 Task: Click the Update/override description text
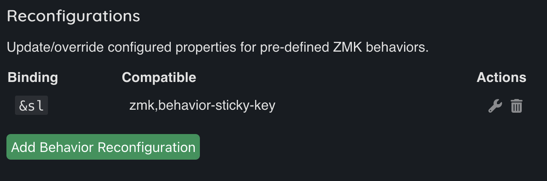[217, 47]
